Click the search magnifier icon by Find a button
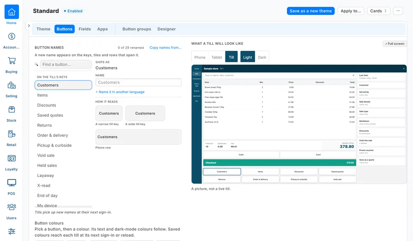Image resolution: width=413 pixels, height=241 pixels. pyautogui.click(x=36, y=64)
